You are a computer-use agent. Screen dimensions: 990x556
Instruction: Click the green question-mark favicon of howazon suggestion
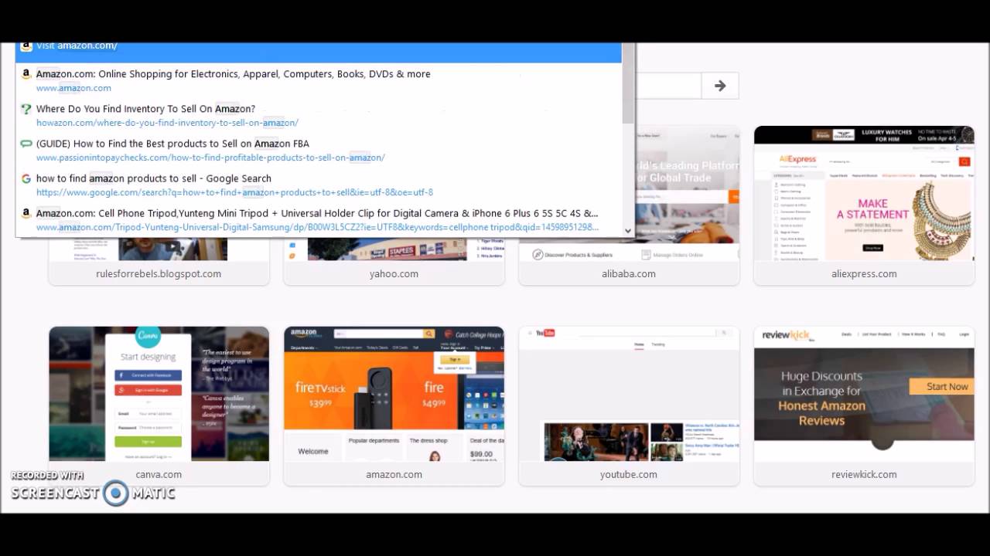pos(26,109)
